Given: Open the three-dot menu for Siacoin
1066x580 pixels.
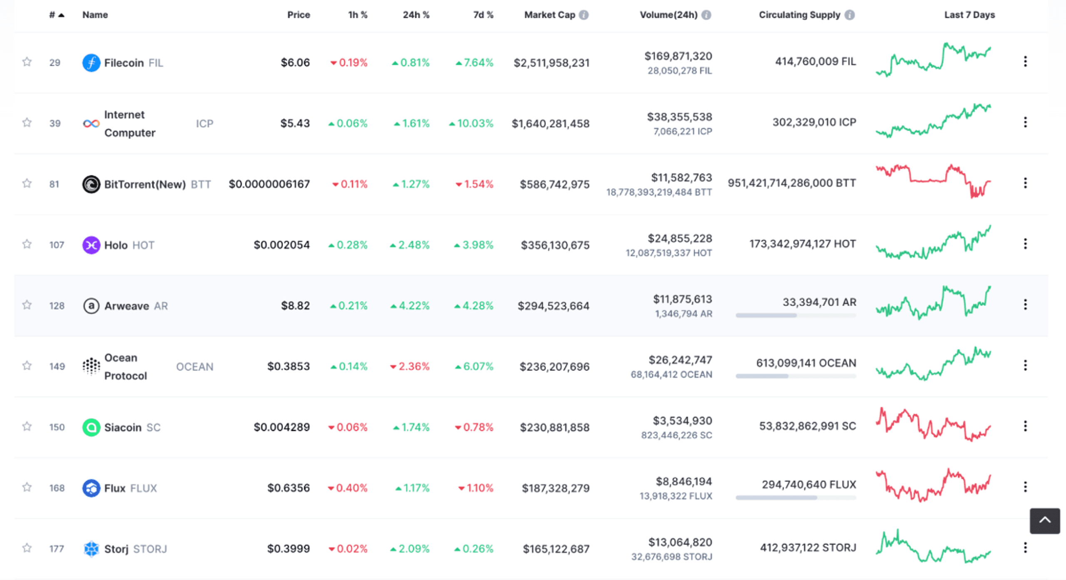Looking at the screenshot, I should pyautogui.click(x=1025, y=426).
